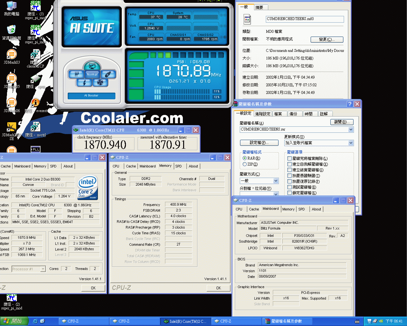Screen dimensions: 407x326
Task: Click arrow button beside AI Suite Fan row
Action: [225, 37]
